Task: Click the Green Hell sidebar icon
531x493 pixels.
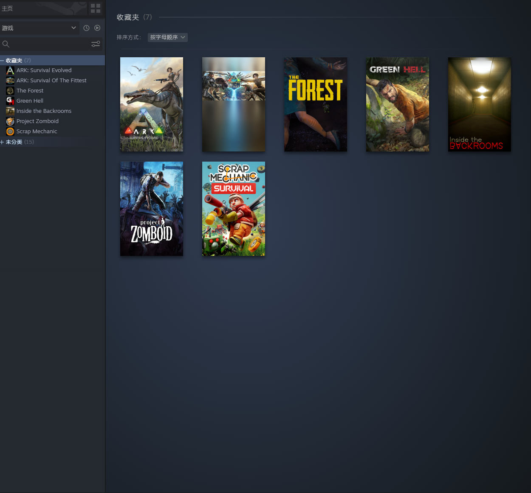Action: pos(10,101)
